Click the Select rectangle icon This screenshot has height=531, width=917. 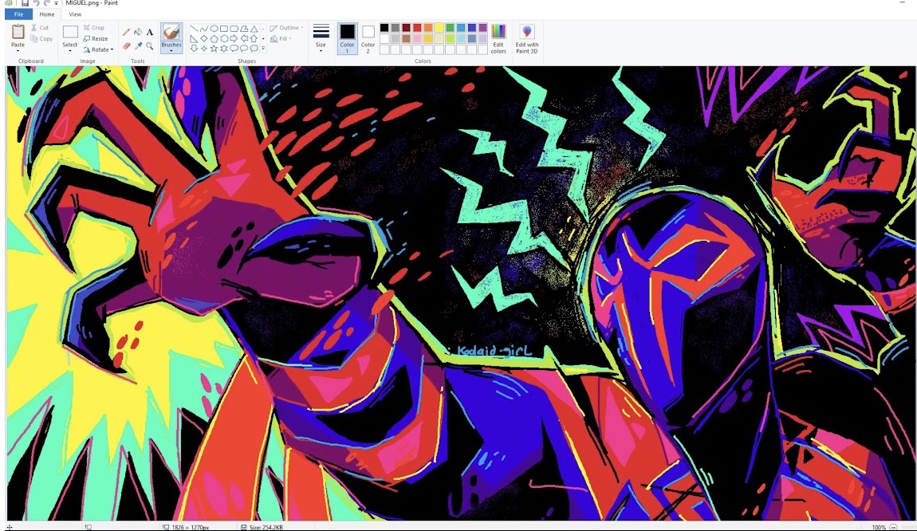[70, 32]
